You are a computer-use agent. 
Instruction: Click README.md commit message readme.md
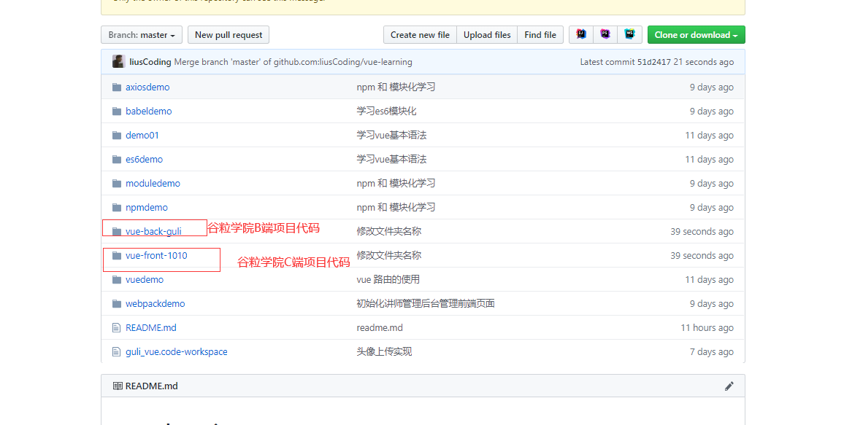(x=380, y=328)
